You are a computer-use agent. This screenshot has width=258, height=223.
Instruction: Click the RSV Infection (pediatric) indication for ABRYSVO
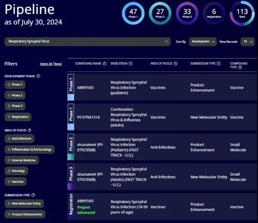(129, 88)
